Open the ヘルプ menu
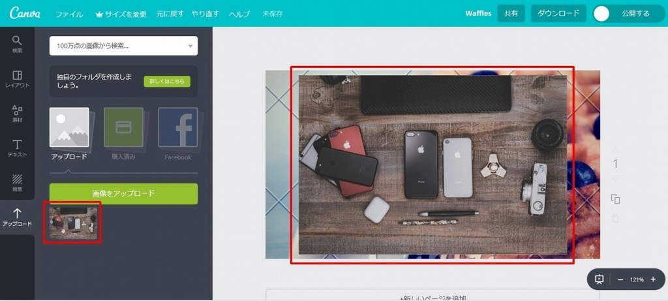 point(239,14)
